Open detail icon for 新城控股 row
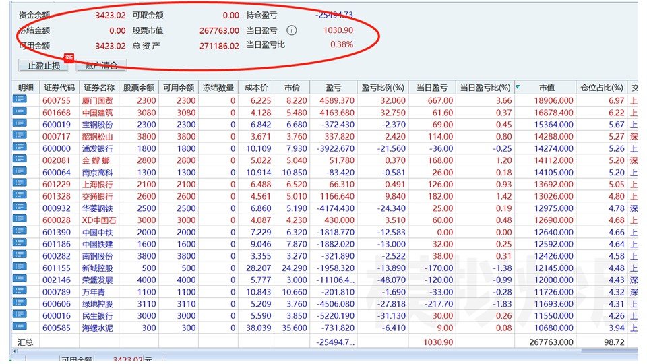647x364 pixels. (x=20, y=267)
